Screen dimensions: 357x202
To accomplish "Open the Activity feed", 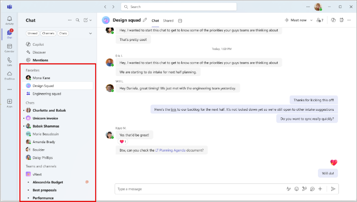I will 10,20.
